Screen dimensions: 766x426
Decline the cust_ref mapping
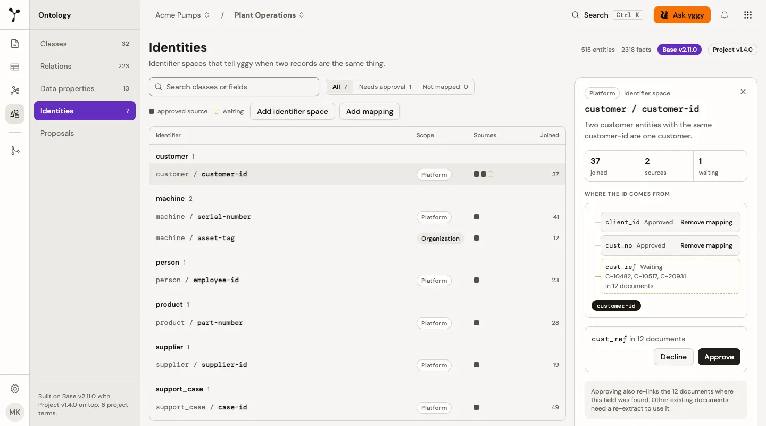pyautogui.click(x=673, y=357)
